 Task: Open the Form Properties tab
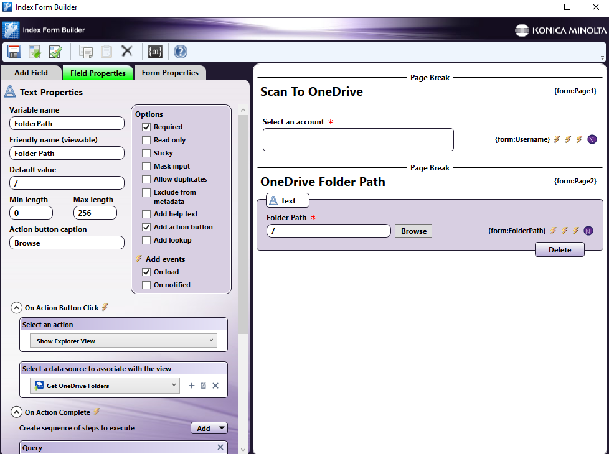[x=170, y=73]
